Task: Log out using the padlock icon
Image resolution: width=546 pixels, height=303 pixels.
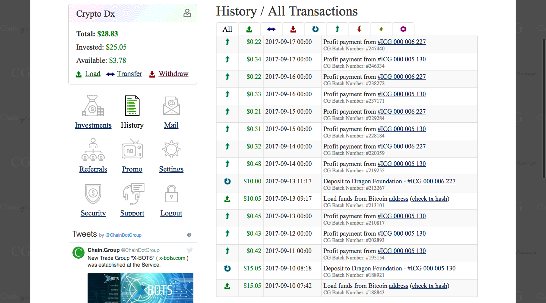Action: click(171, 193)
